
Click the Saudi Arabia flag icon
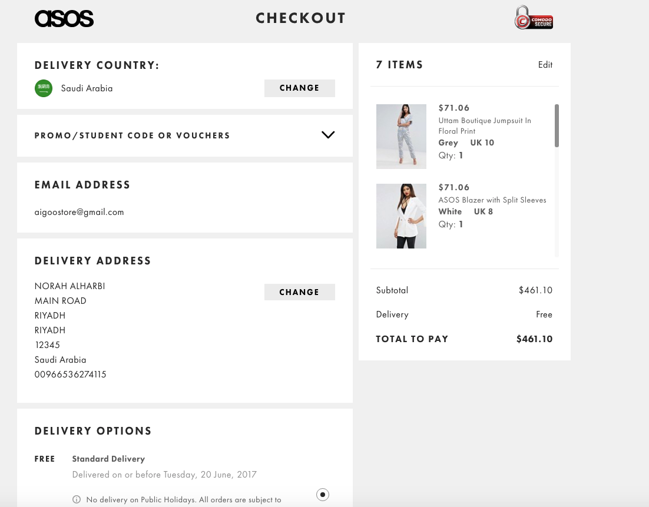tap(44, 88)
